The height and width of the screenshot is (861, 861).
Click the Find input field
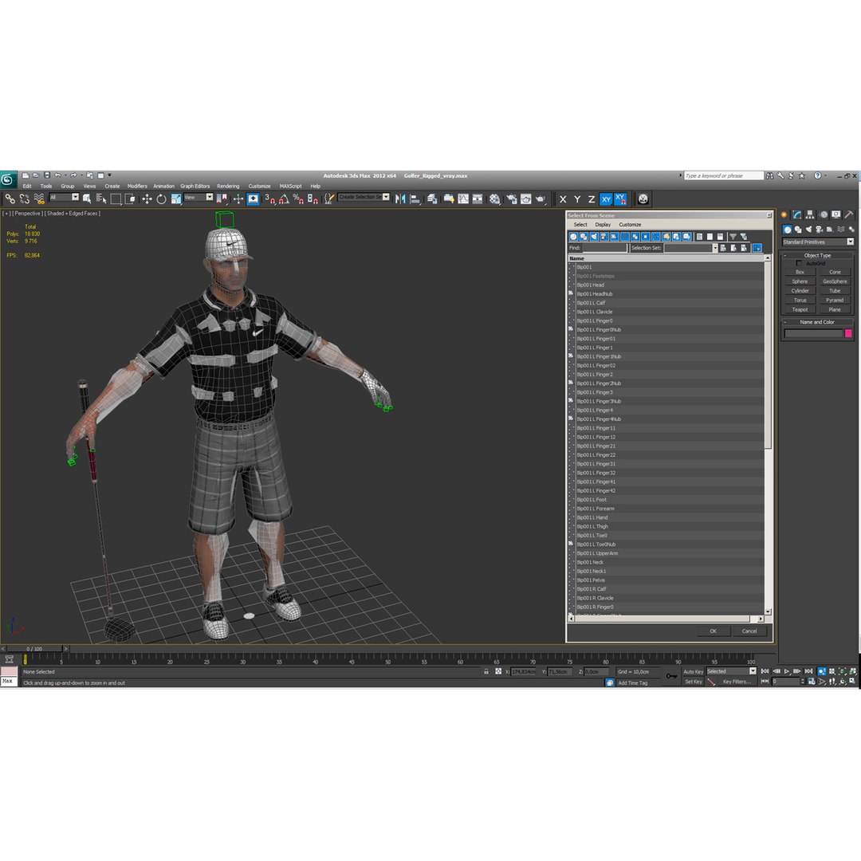(x=604, y=248)
